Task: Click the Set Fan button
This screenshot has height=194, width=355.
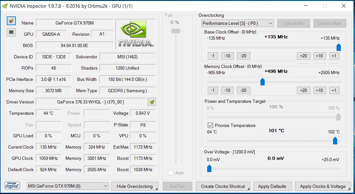Action: 177,186
